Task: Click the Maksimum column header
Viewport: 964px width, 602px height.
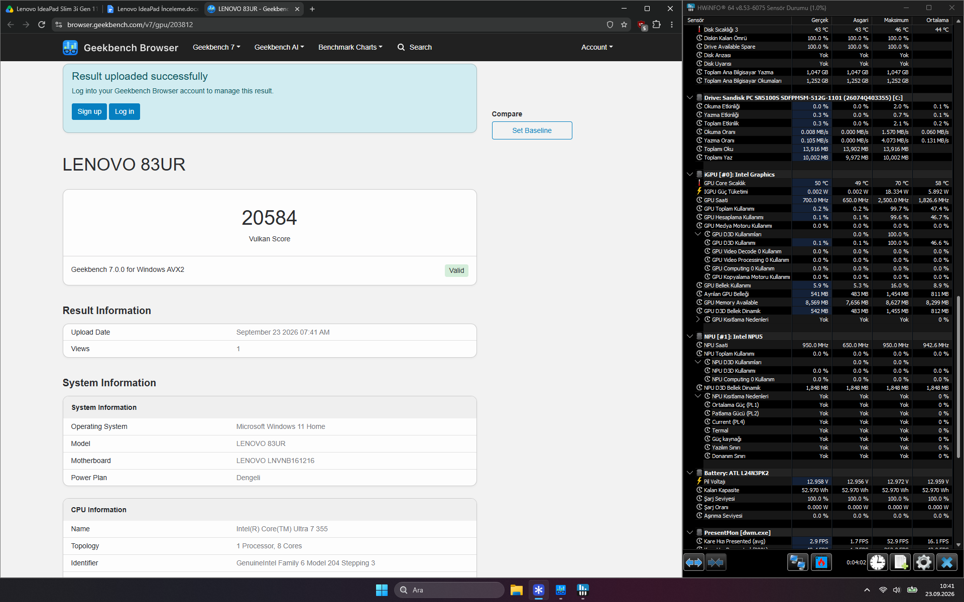Action: coord(892,20)
